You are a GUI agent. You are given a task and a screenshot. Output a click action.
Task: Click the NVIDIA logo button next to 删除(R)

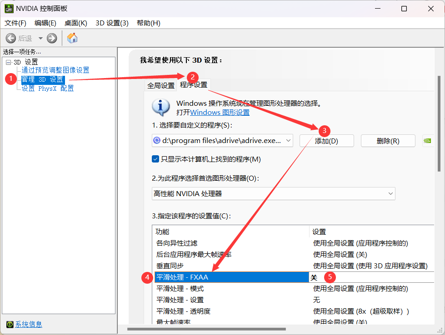[x=427, y=141]
